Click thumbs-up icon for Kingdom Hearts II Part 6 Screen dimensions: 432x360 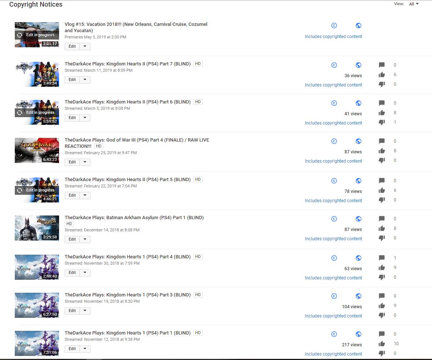click(x=381, y=113)
